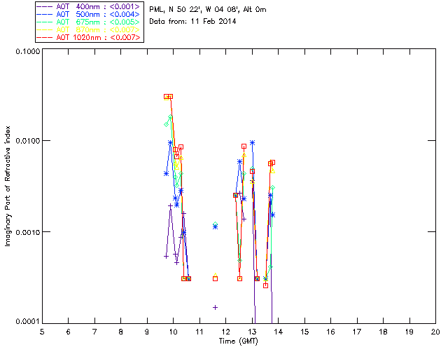
Task: Select the station text 'PML, N 50 22', W 04 08', Alt 0m'
Action: [x=208, y=10]
